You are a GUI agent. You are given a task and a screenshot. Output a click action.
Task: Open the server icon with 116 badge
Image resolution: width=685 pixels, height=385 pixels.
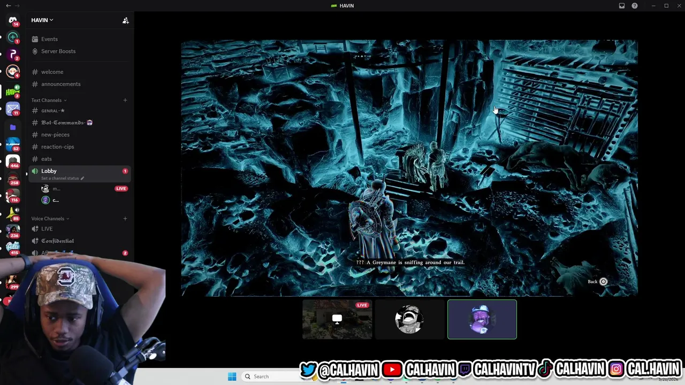(13, 196)
